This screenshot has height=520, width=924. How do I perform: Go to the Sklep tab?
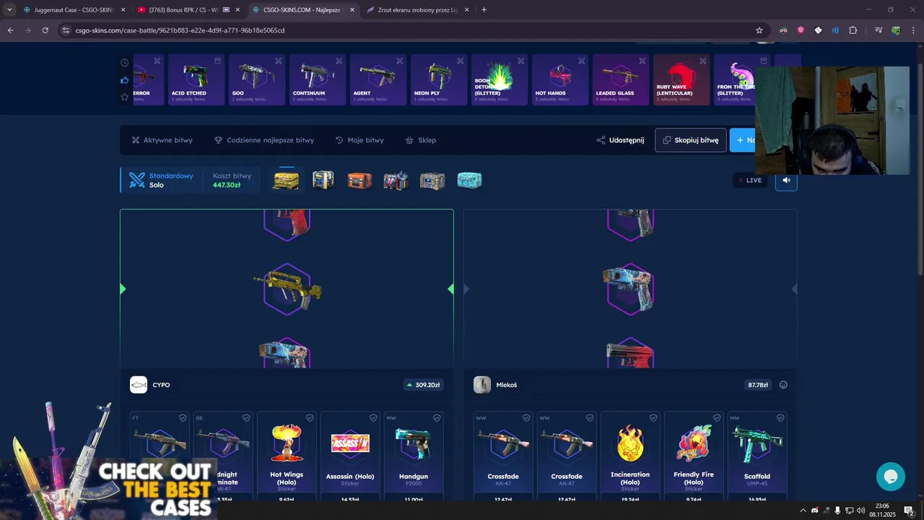point(421,140)
